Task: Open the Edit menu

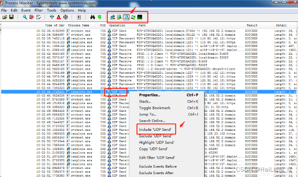Action: pos(14,11)
